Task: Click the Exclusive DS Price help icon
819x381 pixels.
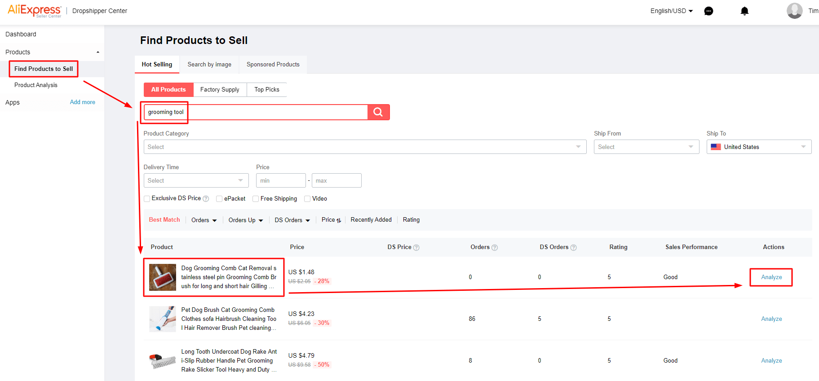Action: coord(206,199)
